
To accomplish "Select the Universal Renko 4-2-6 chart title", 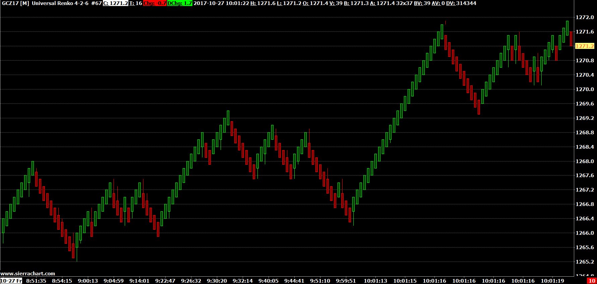I will 60,3.
